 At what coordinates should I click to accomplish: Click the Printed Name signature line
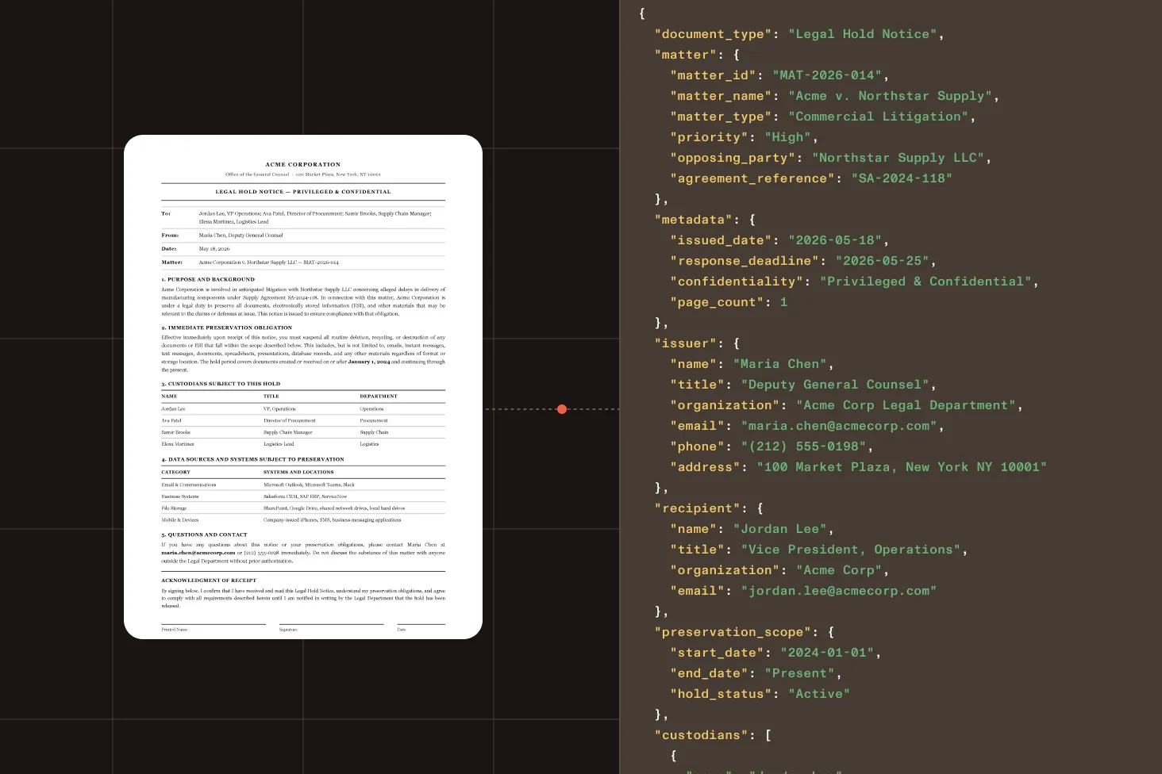tap(214, 625)
